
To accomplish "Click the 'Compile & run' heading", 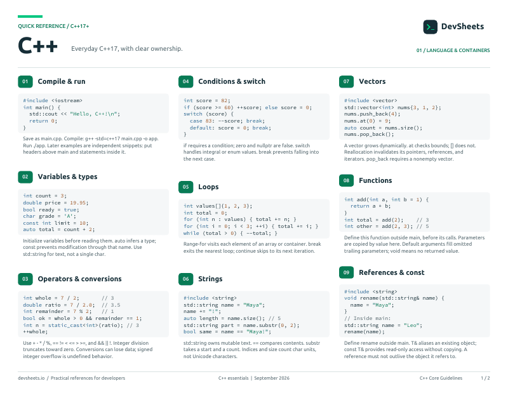I will click(62, 81).
